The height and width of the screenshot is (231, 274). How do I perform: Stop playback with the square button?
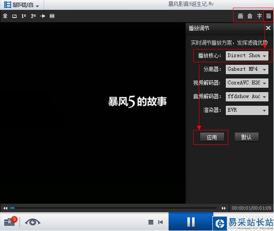(151, 222)
